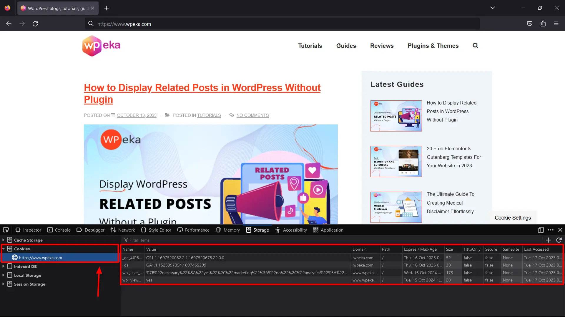Sort cookies by Name column
The width and height of the screenshot is (565, 317).
tap(133, 249)
